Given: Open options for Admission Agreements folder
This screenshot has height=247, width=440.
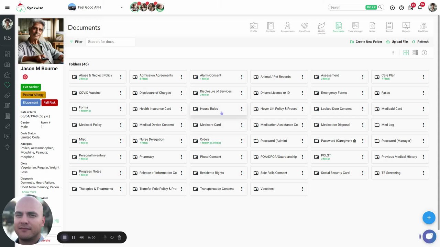Looking at the screenshot, I should click(181, 77).
